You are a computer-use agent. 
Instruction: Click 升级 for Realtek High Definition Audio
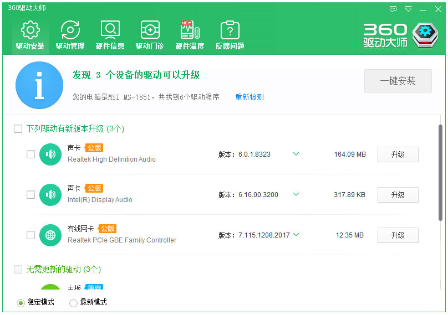click(398, 154)
